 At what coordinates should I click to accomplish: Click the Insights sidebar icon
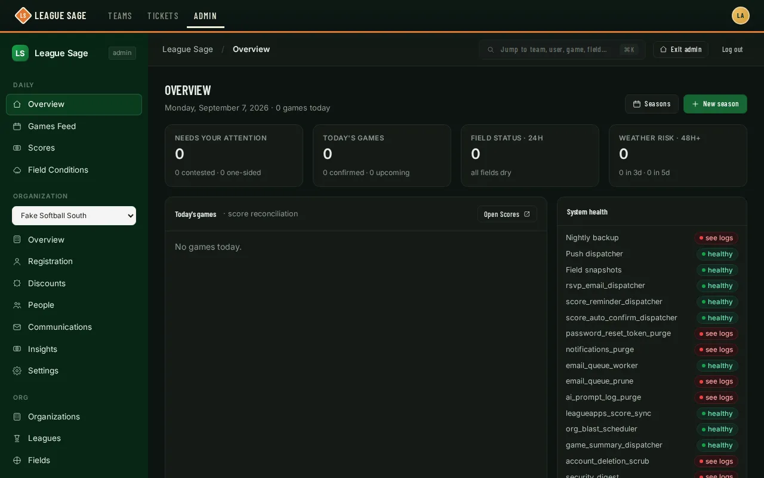(x=17, y=349)
